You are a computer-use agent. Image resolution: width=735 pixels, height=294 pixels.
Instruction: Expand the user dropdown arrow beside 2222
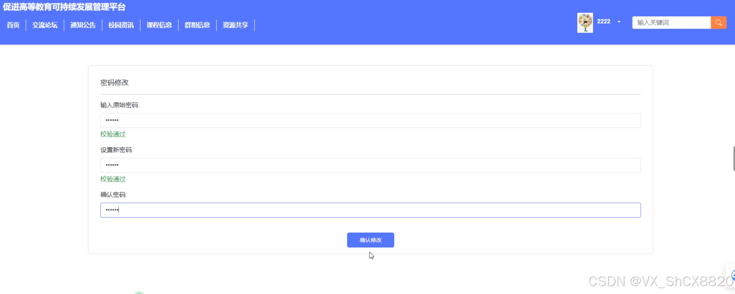pyautogui.click(x=619, y=22)
